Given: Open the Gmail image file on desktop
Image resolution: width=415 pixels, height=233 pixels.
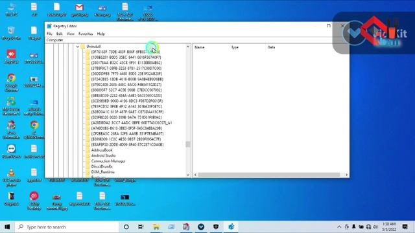Looking at the screenshot, I should click(x=79, y=10).
